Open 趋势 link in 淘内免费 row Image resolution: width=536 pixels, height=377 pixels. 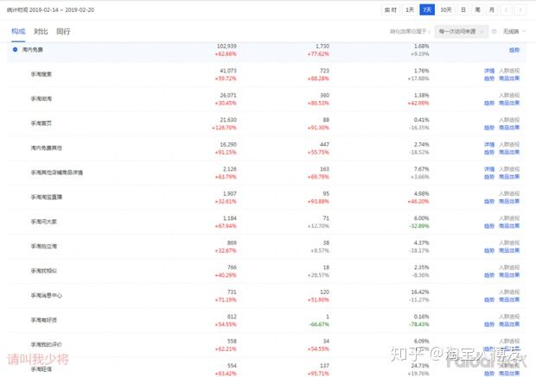tap(514, 50)
